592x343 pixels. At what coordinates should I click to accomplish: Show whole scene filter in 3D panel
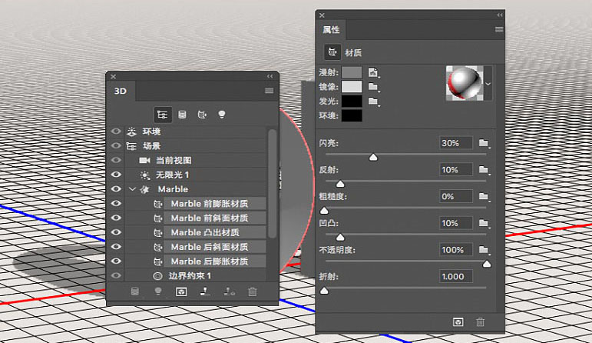pyautogui.click(x=163, y=115)
